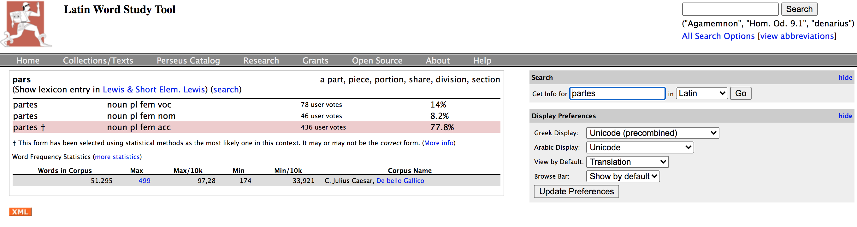Hide the Display Preferences panel

click(845, 116)
